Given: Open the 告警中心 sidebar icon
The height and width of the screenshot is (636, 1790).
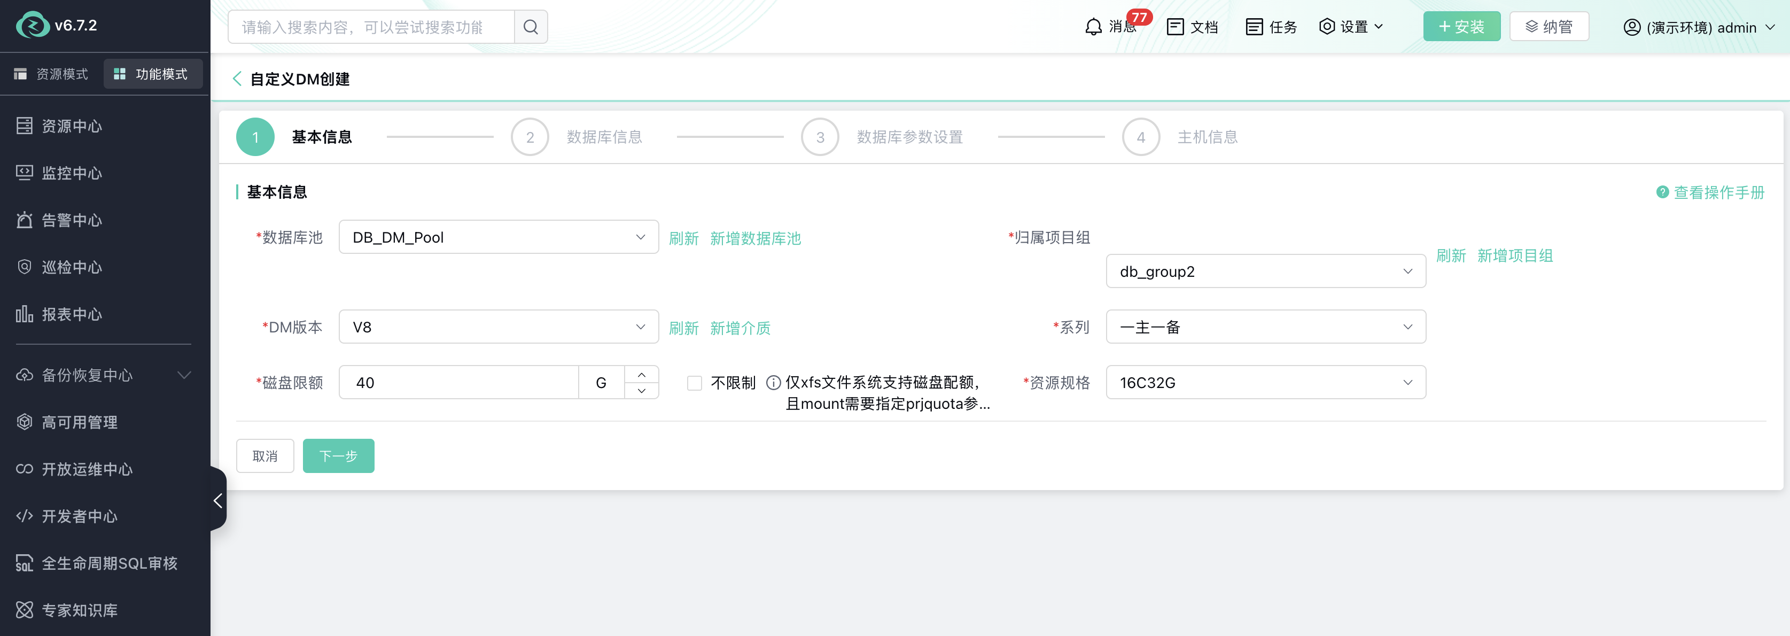Looking at the screenshot, I should (x=25, y=220).
